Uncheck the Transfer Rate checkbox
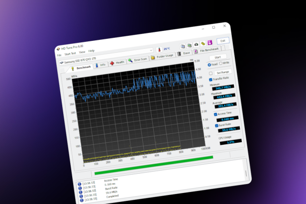This screenshot has height=204, width=306. pos(210,80)
